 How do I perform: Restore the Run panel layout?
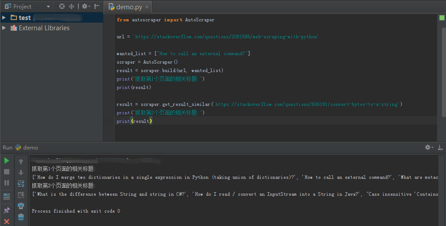7,196
